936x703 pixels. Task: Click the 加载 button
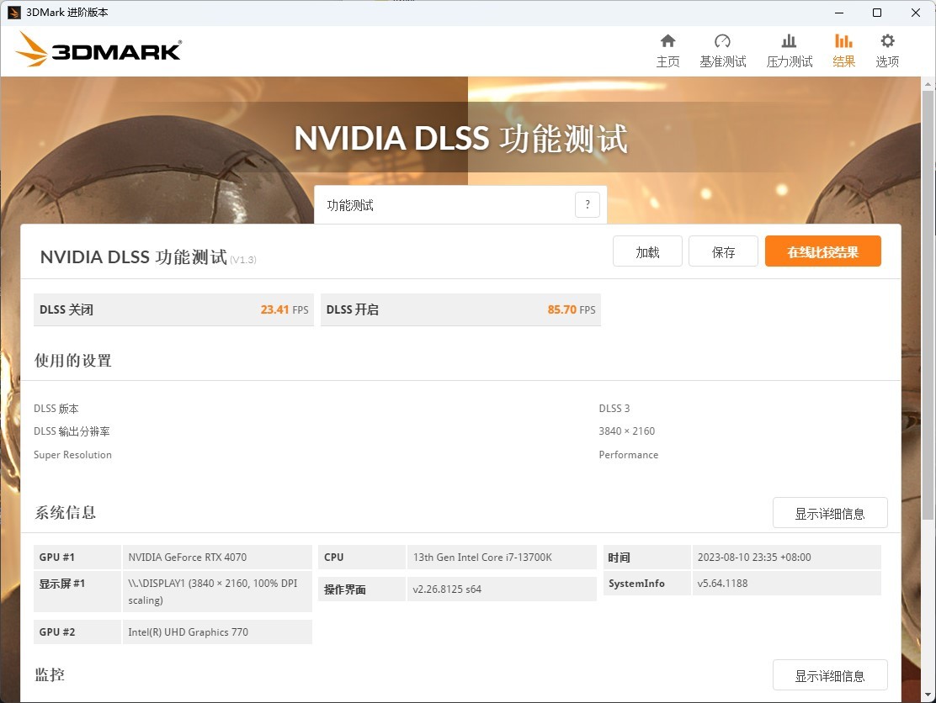coord(647,251)
